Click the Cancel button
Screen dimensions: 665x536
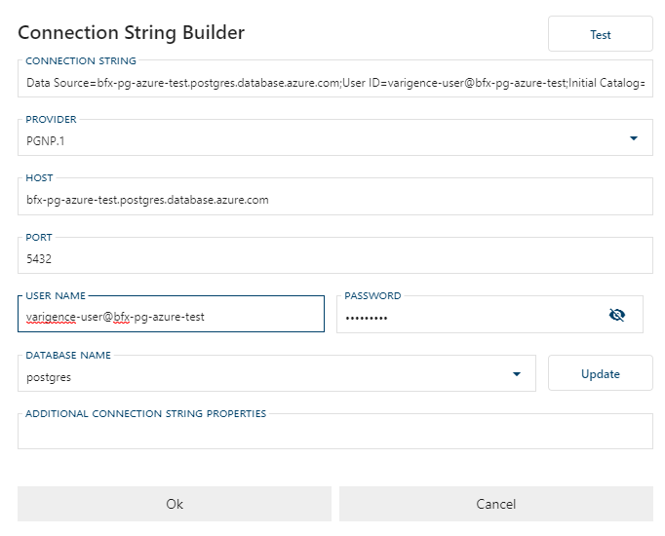click(495, 504)
